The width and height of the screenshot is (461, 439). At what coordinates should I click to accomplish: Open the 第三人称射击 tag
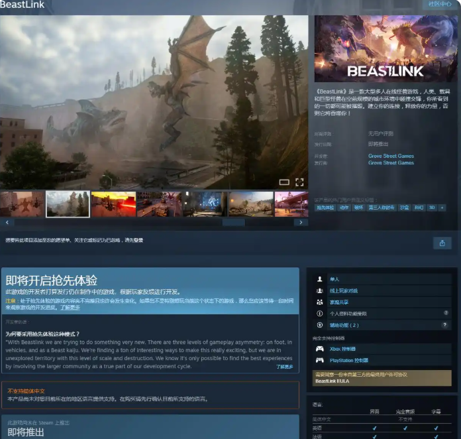(382, 208)
